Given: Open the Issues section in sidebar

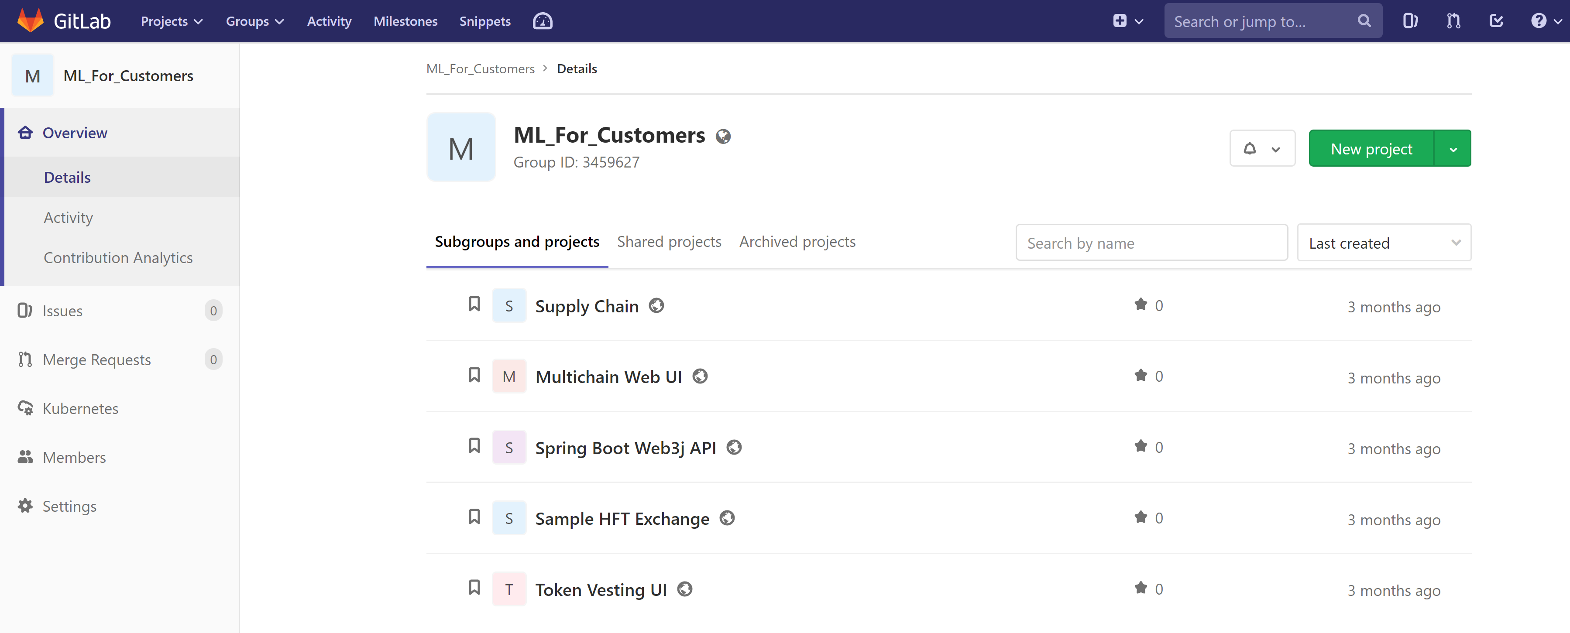Looking at the screenshot, I should click(x=62, y=311).
